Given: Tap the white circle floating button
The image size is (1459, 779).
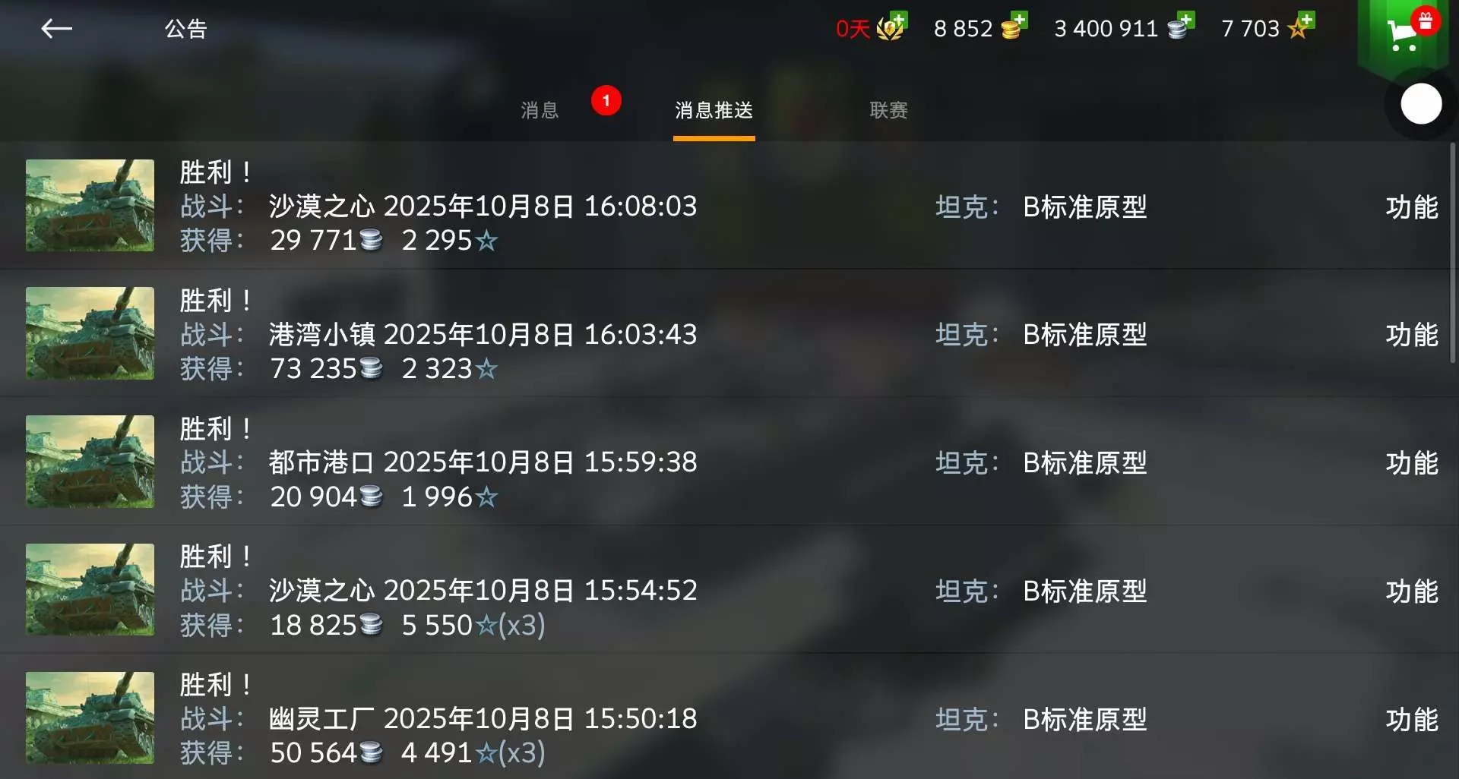Looking at the screenshot, I should 1421,104.
